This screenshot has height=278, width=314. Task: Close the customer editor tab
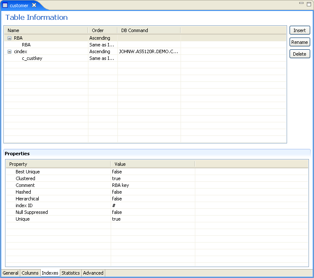pos(34,5)
